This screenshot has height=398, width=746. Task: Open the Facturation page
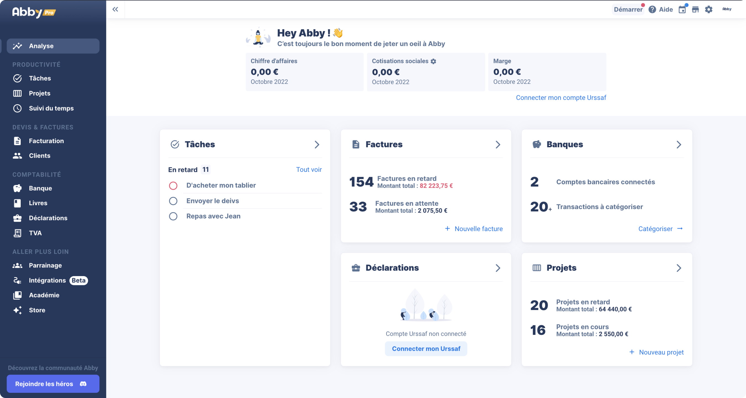(46, 141)
